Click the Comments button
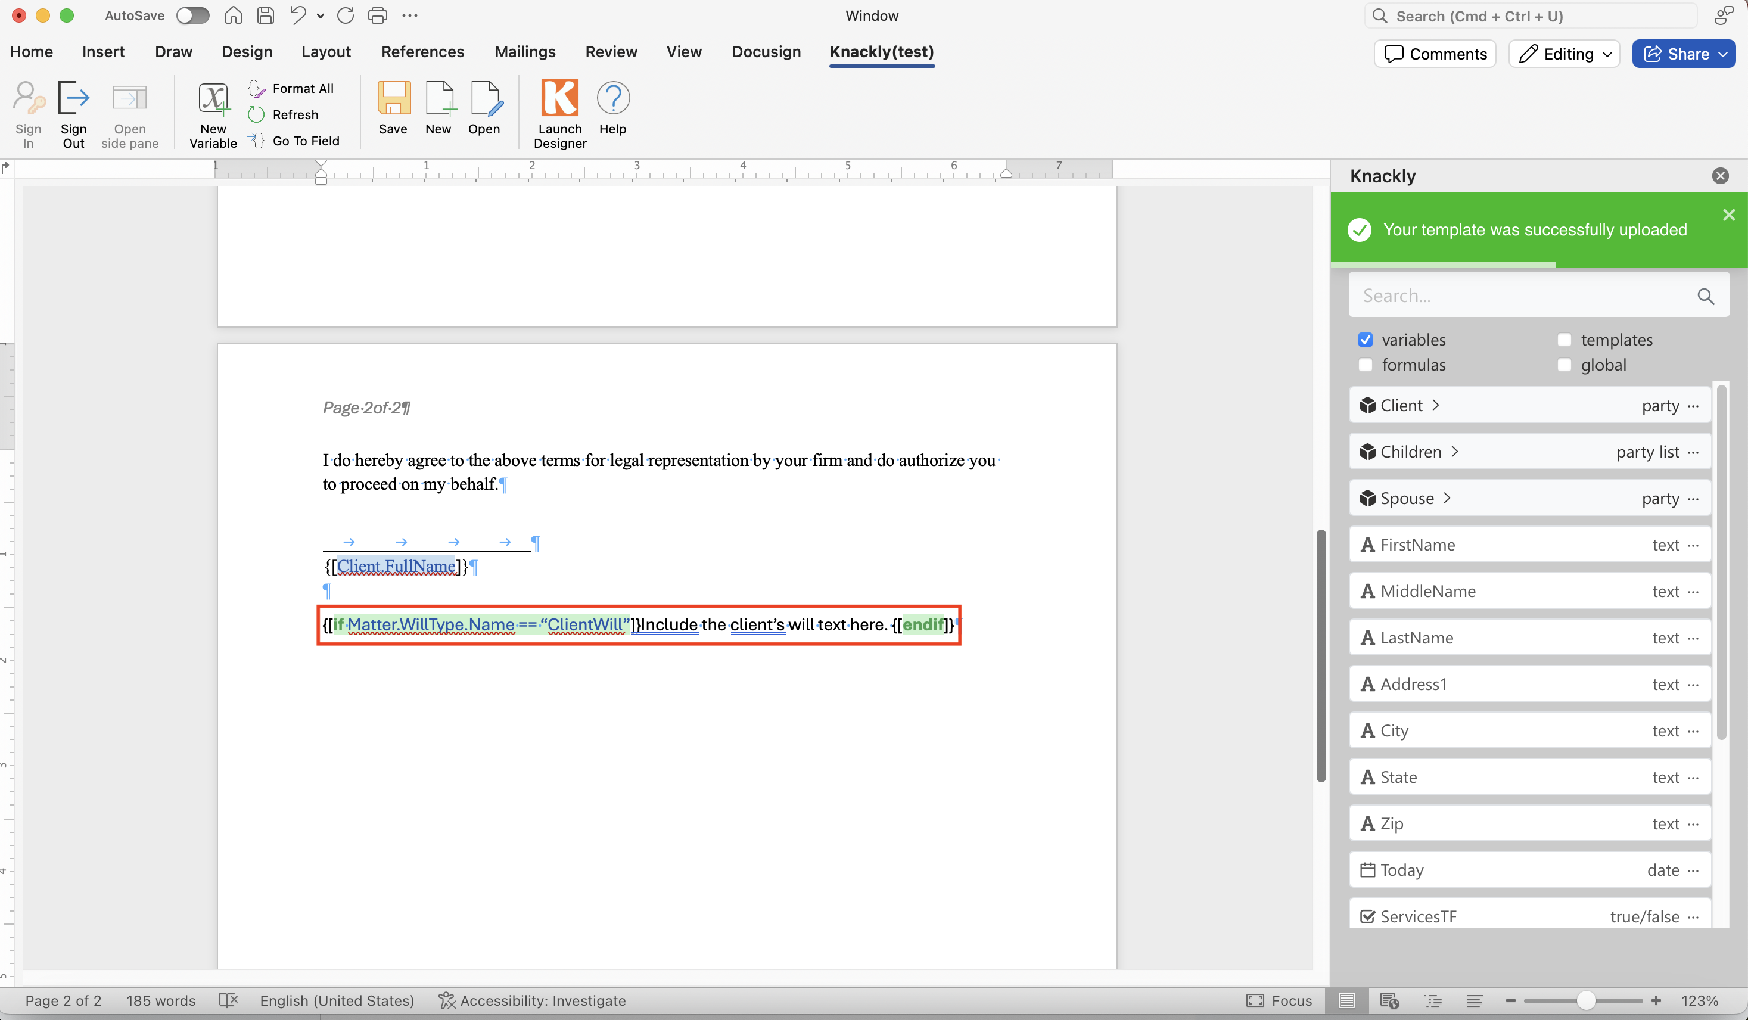This screenshot has width=1748, height=1020. click(x=1435, y=54)
